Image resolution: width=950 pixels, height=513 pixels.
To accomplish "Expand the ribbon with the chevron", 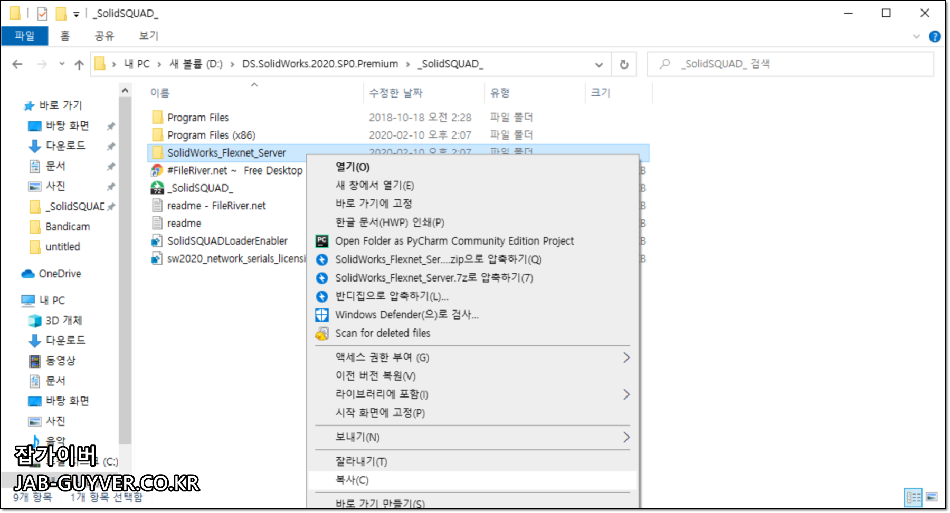I will tap(916, 36).
